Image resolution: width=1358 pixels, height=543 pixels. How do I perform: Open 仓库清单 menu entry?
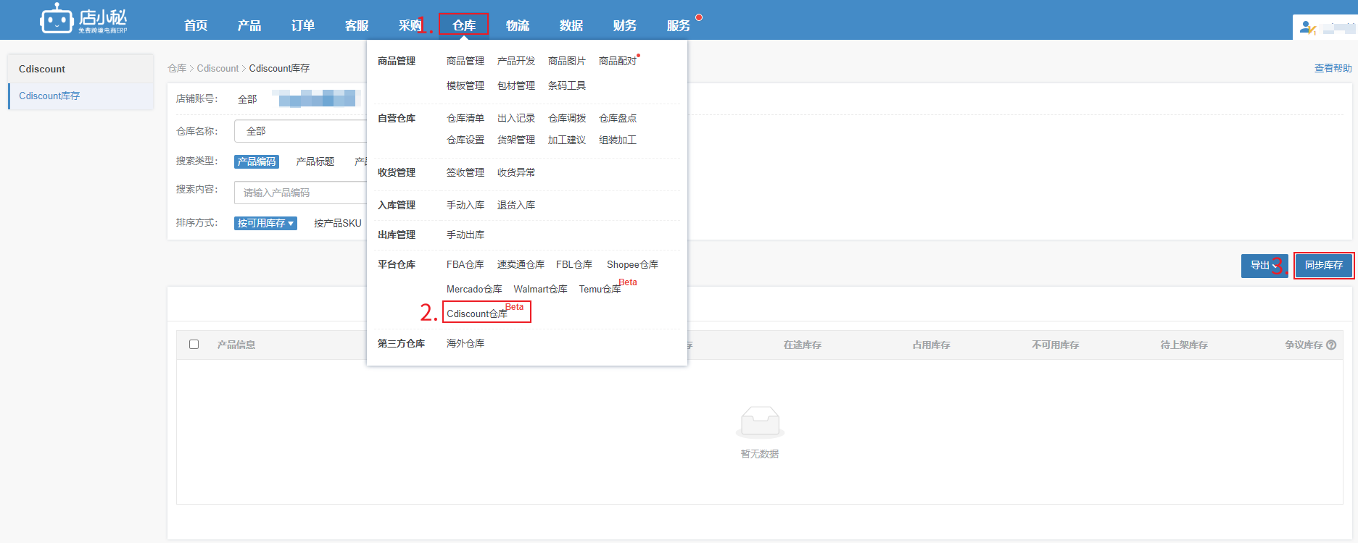[x=465, y=118]
